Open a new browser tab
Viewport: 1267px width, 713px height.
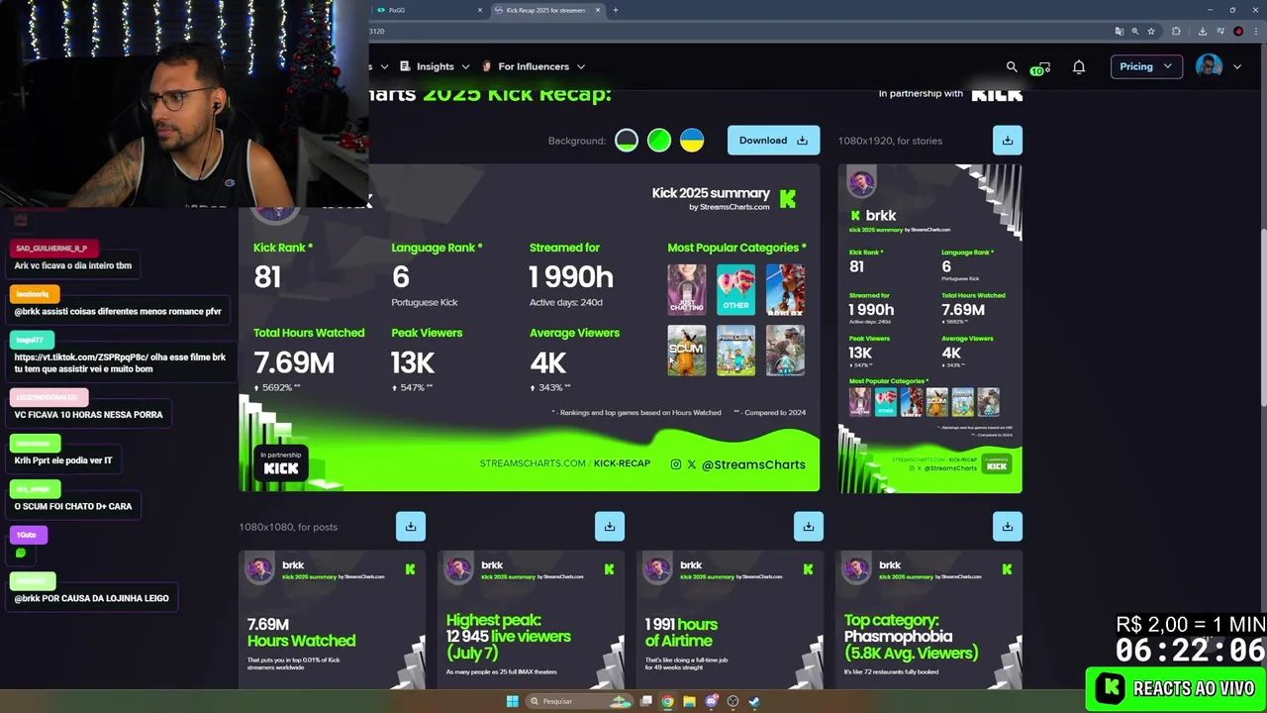click(x=616, y=10)
